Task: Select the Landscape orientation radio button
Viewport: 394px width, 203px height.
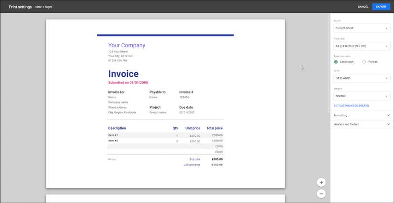Action: click(x=336, y=62)
